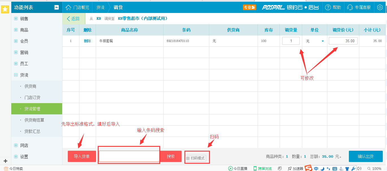This screenshot has width=387, height=171.
Task: Open the Sogou soft keyboard icon
Action: 335,168
